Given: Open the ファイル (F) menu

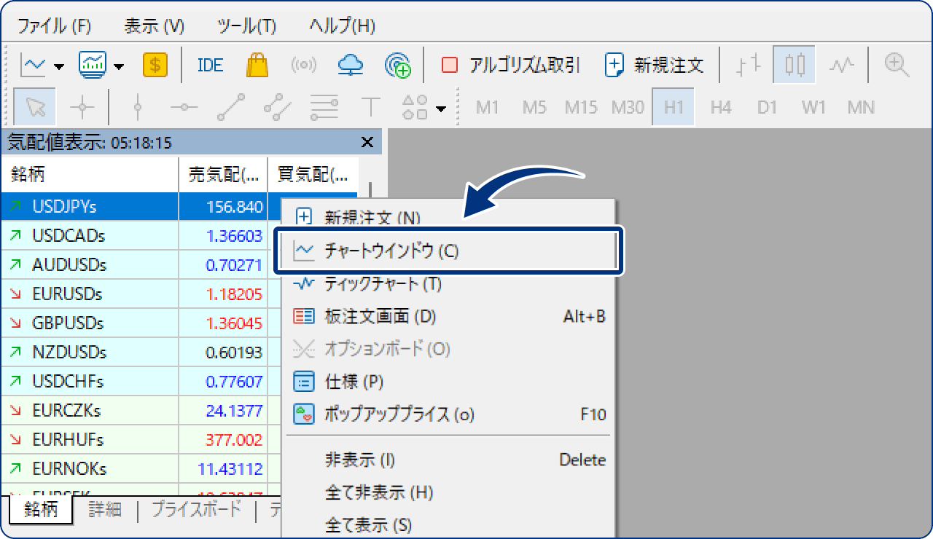Looking at the screenshot, I should 55,26.
